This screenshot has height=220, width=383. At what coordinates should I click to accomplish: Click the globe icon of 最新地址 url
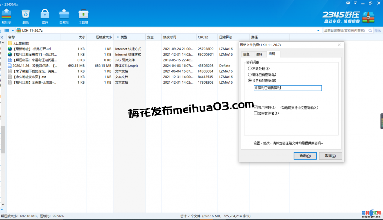10,49
